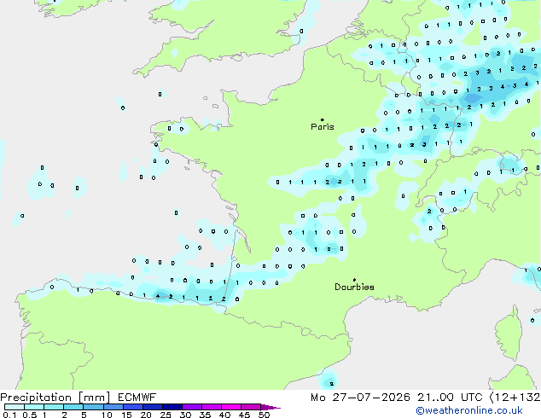Image resolution: width=541 pixels, height=418 pixels.
Task: Click the (12+132 forecast offset text
Action: (515, 398)
